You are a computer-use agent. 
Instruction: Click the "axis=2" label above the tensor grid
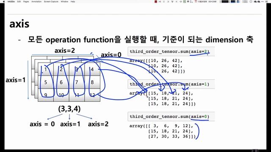[x=65, y=51]
